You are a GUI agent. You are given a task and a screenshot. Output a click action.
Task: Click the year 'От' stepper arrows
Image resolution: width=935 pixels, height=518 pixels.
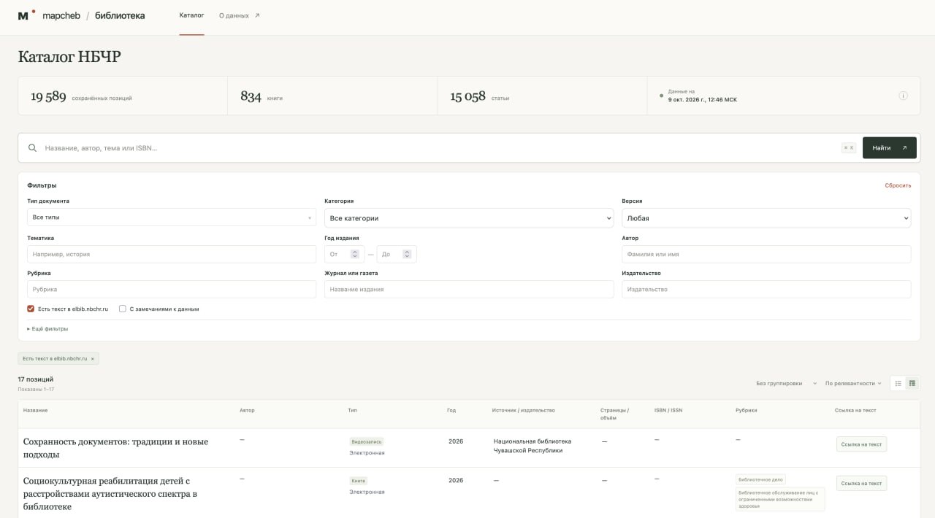pyautogui.click(x=355, y=254)
